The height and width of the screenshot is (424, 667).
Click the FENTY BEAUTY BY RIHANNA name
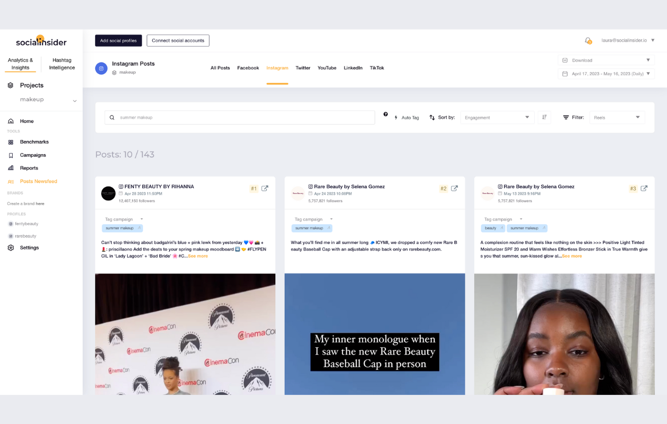[x=159, y=187]
